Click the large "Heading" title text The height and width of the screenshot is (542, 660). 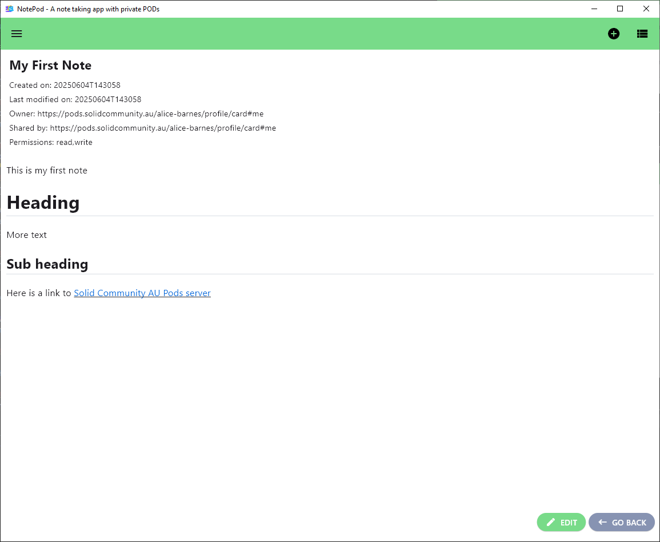(43, 203)
